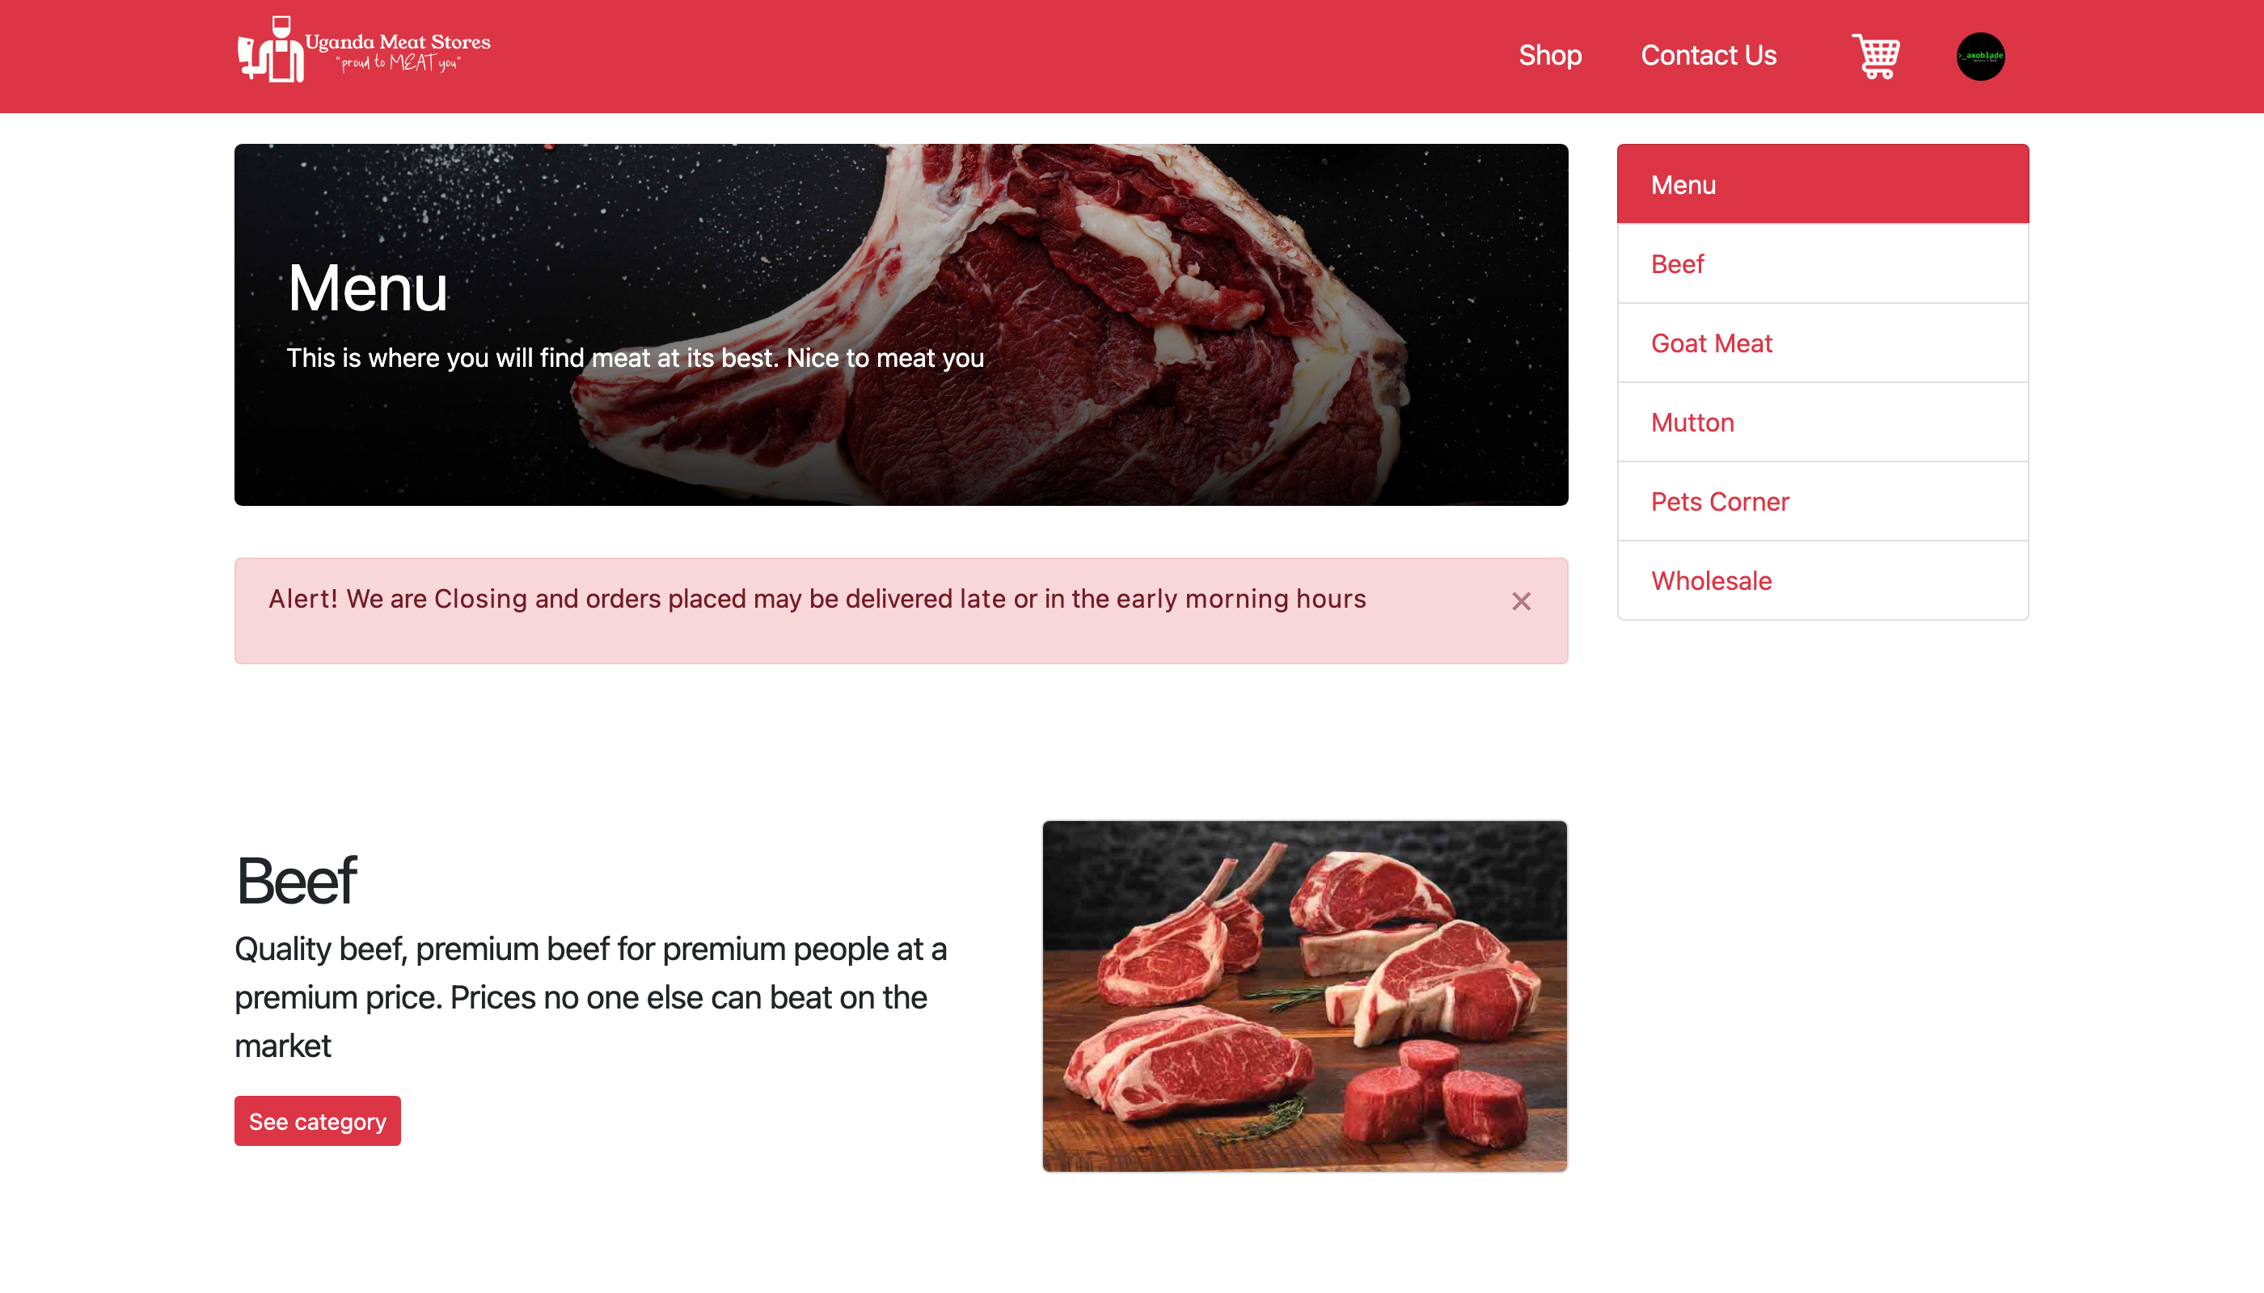2264x1293 pixels.
Task: Click the See category button for Beef
Action: [317, 1121]
